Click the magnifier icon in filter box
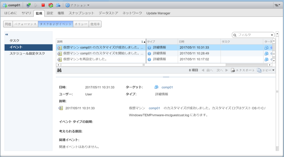This screenshot has width=284, height=157. (235, 35)
